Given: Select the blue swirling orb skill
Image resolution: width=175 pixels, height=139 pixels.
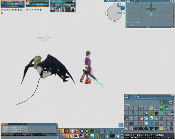Looking at the screenshot, I should click(x=82, y=131).
